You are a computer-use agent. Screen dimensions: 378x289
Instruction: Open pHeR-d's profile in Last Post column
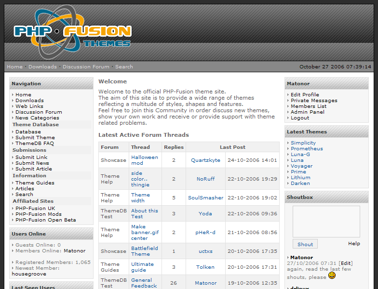pos(205,232)
